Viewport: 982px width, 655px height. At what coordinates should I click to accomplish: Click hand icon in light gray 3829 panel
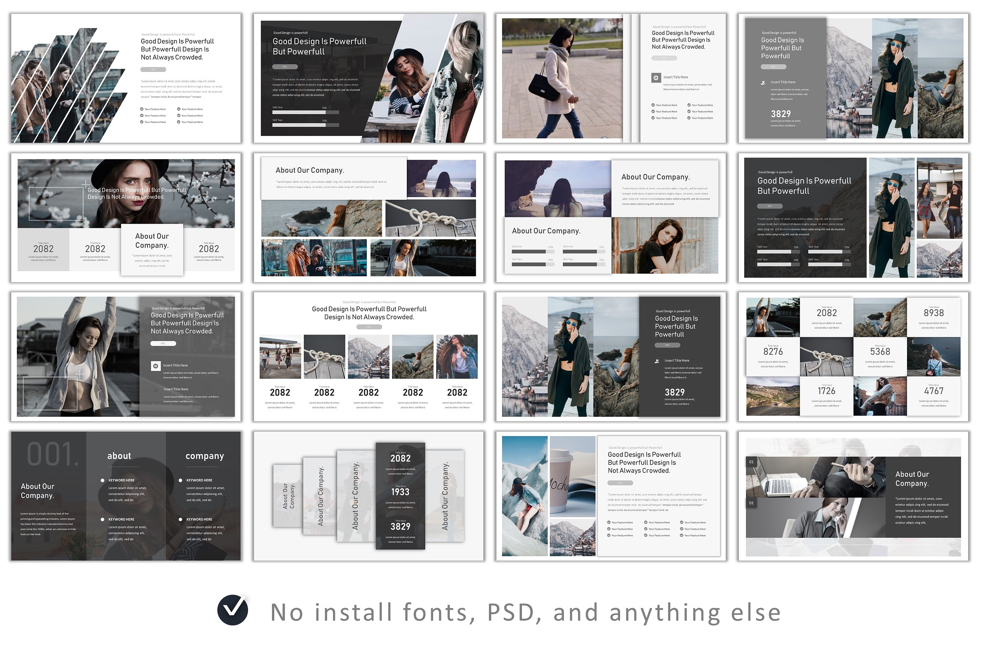click(763, 83)
